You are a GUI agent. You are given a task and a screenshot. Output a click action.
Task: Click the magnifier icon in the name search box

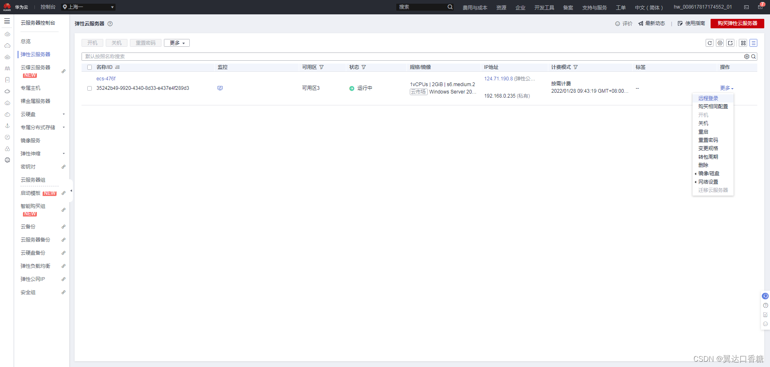[754, 57]
